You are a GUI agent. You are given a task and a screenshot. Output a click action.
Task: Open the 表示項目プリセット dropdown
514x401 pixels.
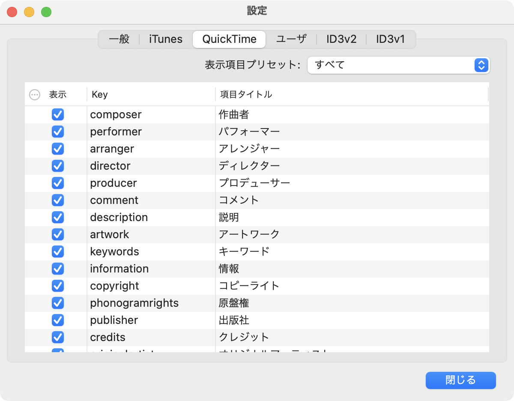coord(399,65)
